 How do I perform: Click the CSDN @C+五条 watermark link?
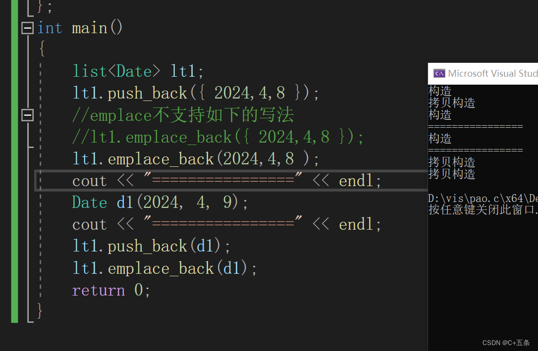[505, 342]
